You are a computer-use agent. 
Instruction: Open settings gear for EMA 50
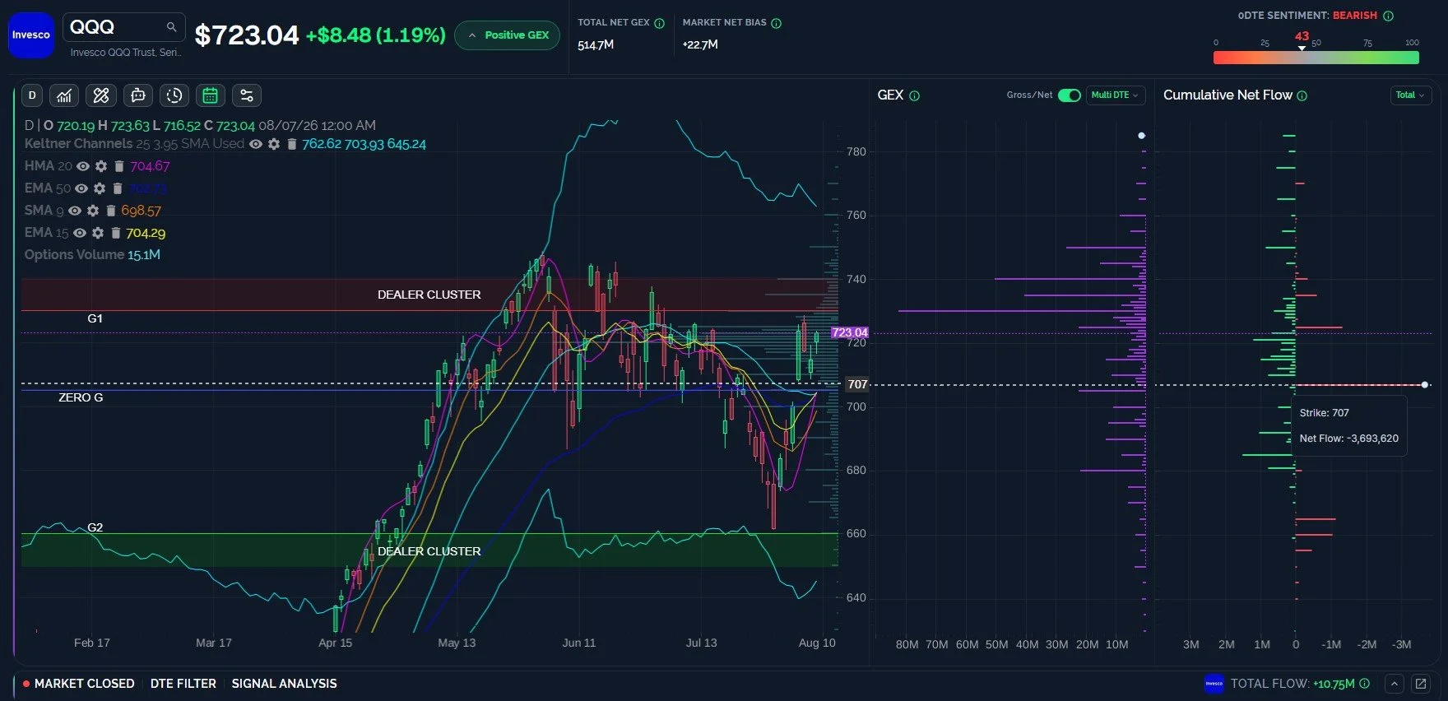(x=100, y=188)
